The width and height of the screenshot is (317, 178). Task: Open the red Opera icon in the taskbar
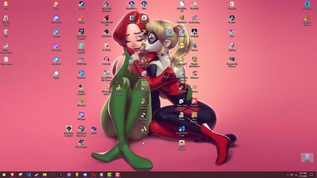tap(93, 175)
